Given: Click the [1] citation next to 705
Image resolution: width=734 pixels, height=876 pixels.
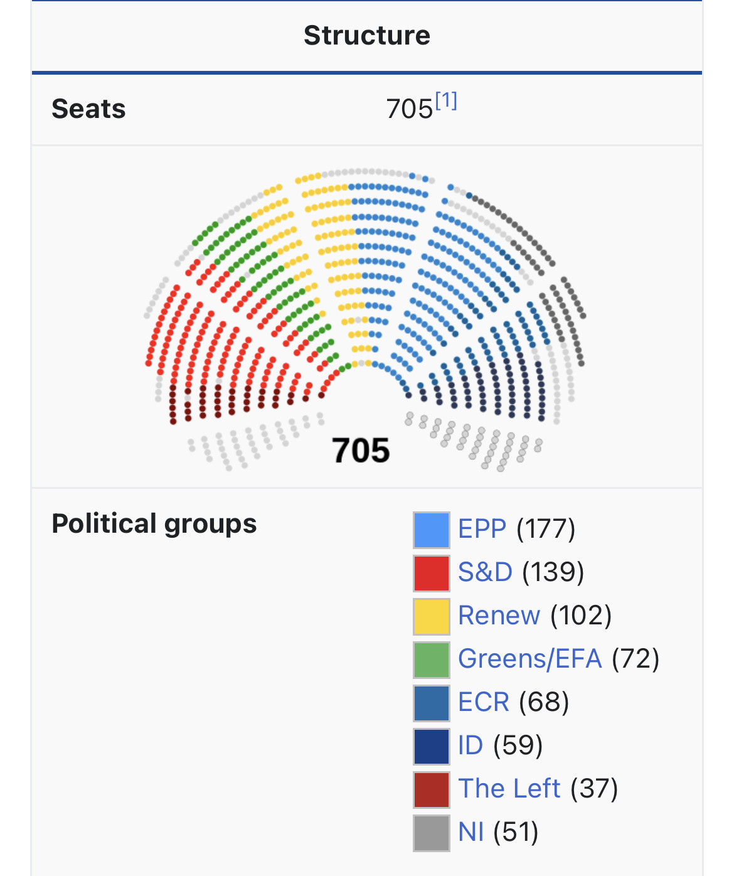Looking at the screenshot, I should [446, 101].
